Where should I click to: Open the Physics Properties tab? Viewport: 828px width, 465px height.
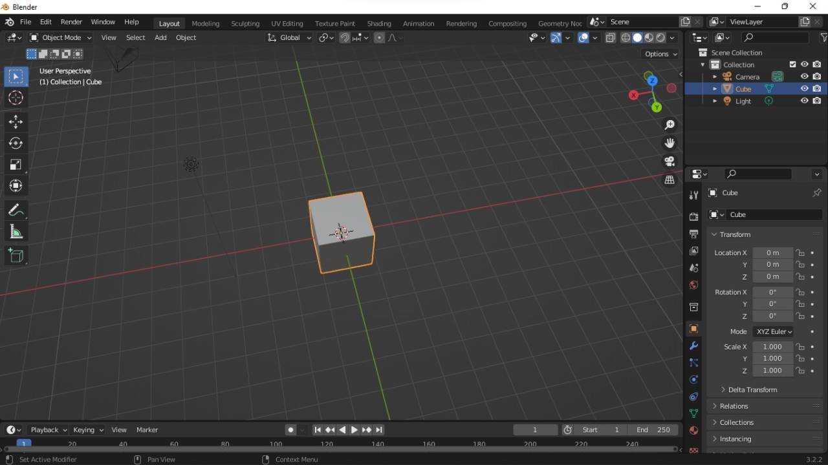pyautogui.click(x=693, y=380)
